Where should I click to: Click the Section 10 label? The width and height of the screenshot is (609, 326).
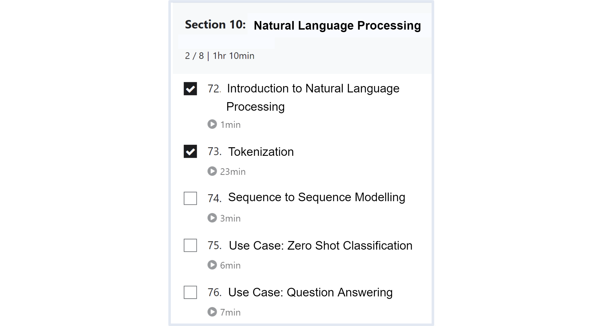pos(215,25)
